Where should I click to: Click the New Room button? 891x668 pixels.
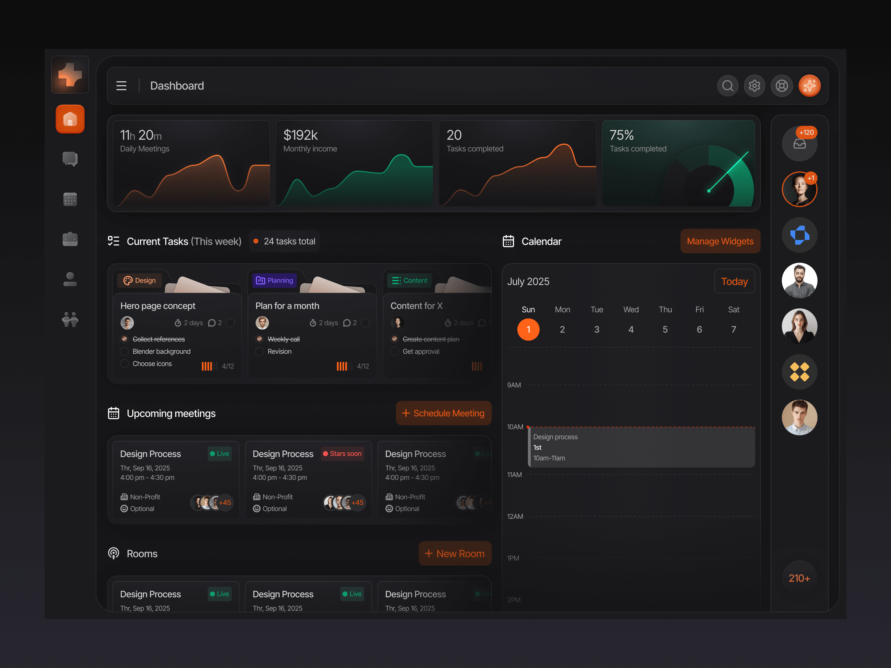point(455,553)
